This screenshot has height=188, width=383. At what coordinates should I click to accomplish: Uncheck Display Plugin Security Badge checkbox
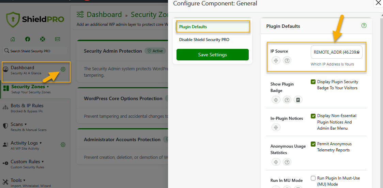coord(313,82)
